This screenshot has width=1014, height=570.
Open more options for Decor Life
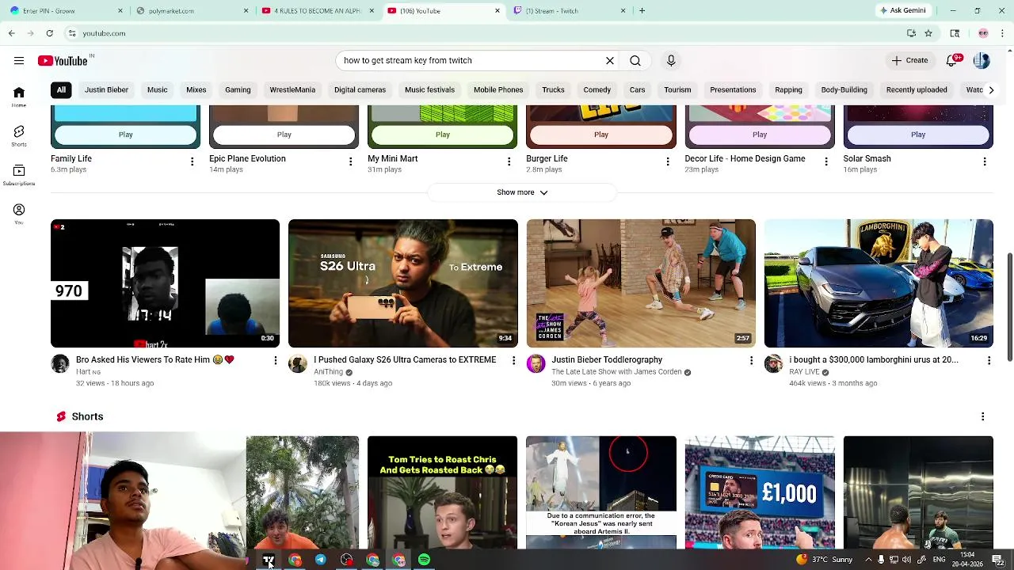[x=825, y=161]
